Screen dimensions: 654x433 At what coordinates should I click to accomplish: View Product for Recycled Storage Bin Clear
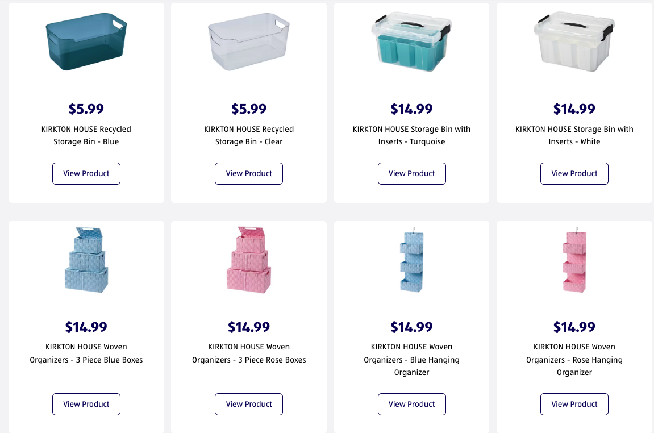pyautogui.click(x=249, y=173)
